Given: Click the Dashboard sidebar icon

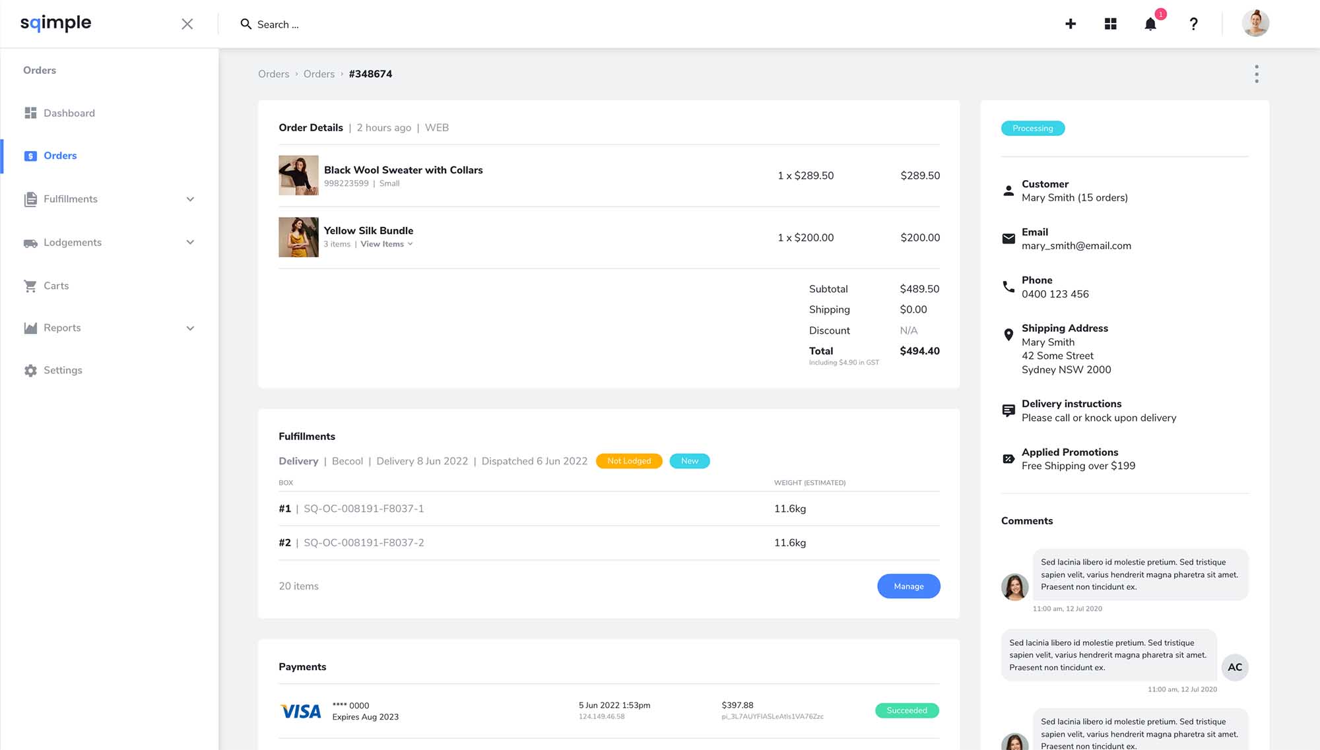Looking at the screenshot, I should 30,113.
